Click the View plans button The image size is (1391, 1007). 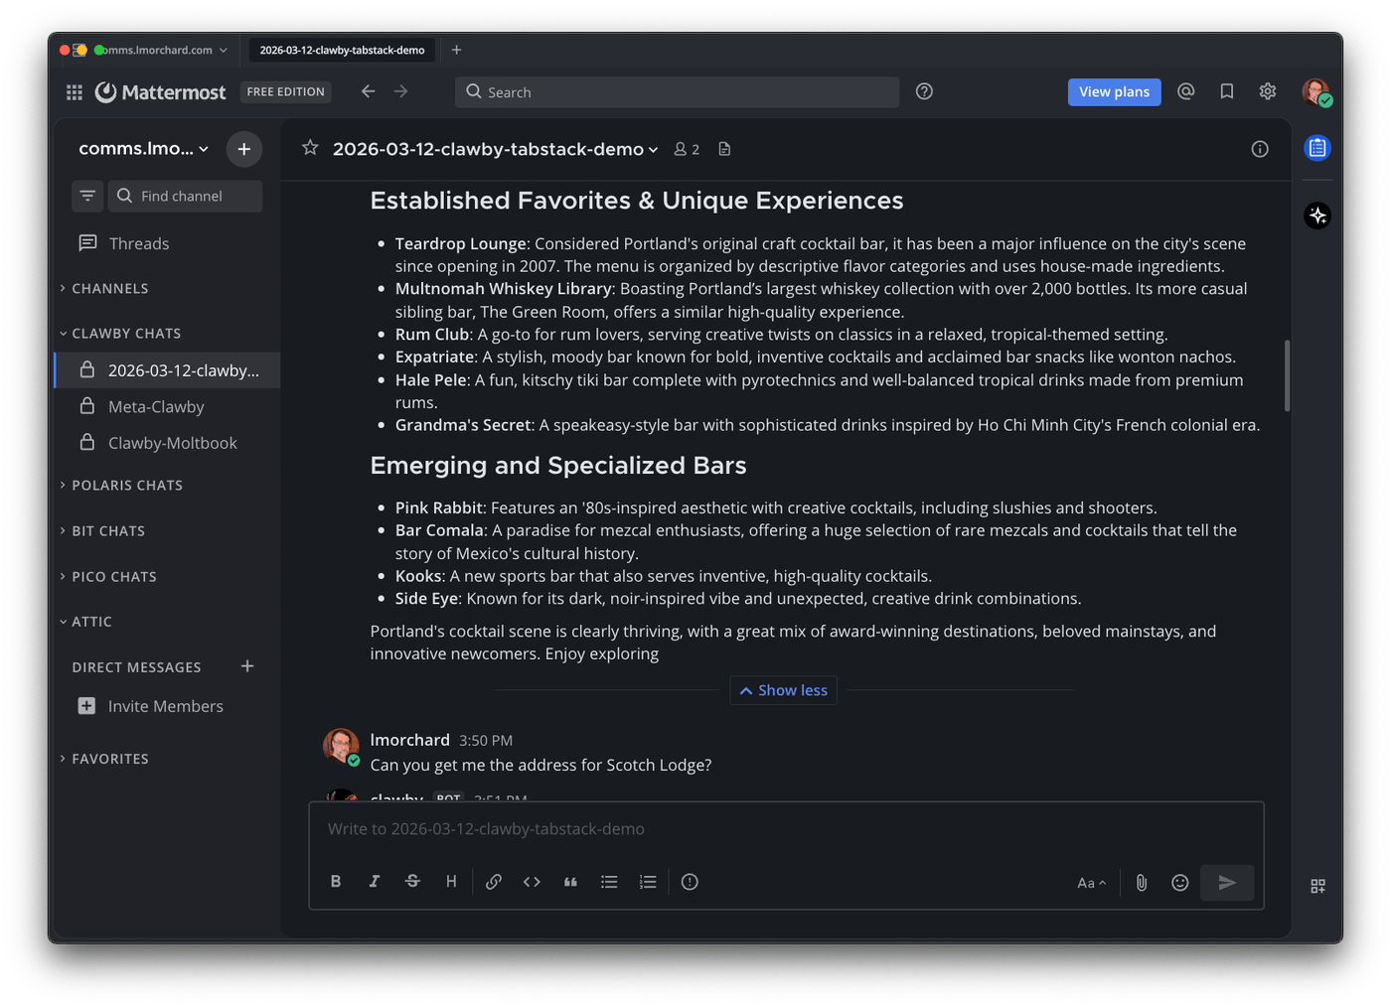click(1114, 92)
